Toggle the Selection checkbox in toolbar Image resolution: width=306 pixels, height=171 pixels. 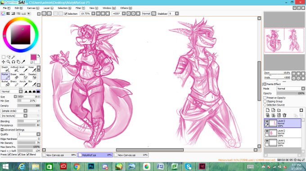[66, 14]
